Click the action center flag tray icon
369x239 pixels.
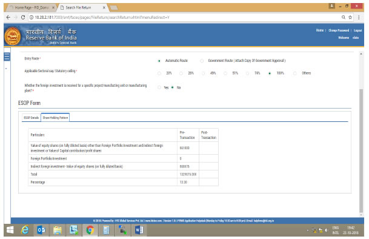coord(321,231)
